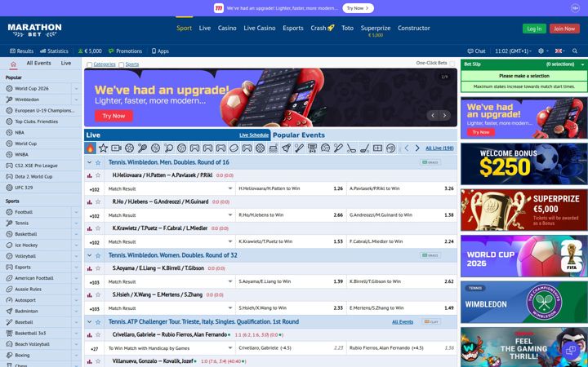
Task: Click the home icon in the left sidebar
Action: [x=14, y=64]
